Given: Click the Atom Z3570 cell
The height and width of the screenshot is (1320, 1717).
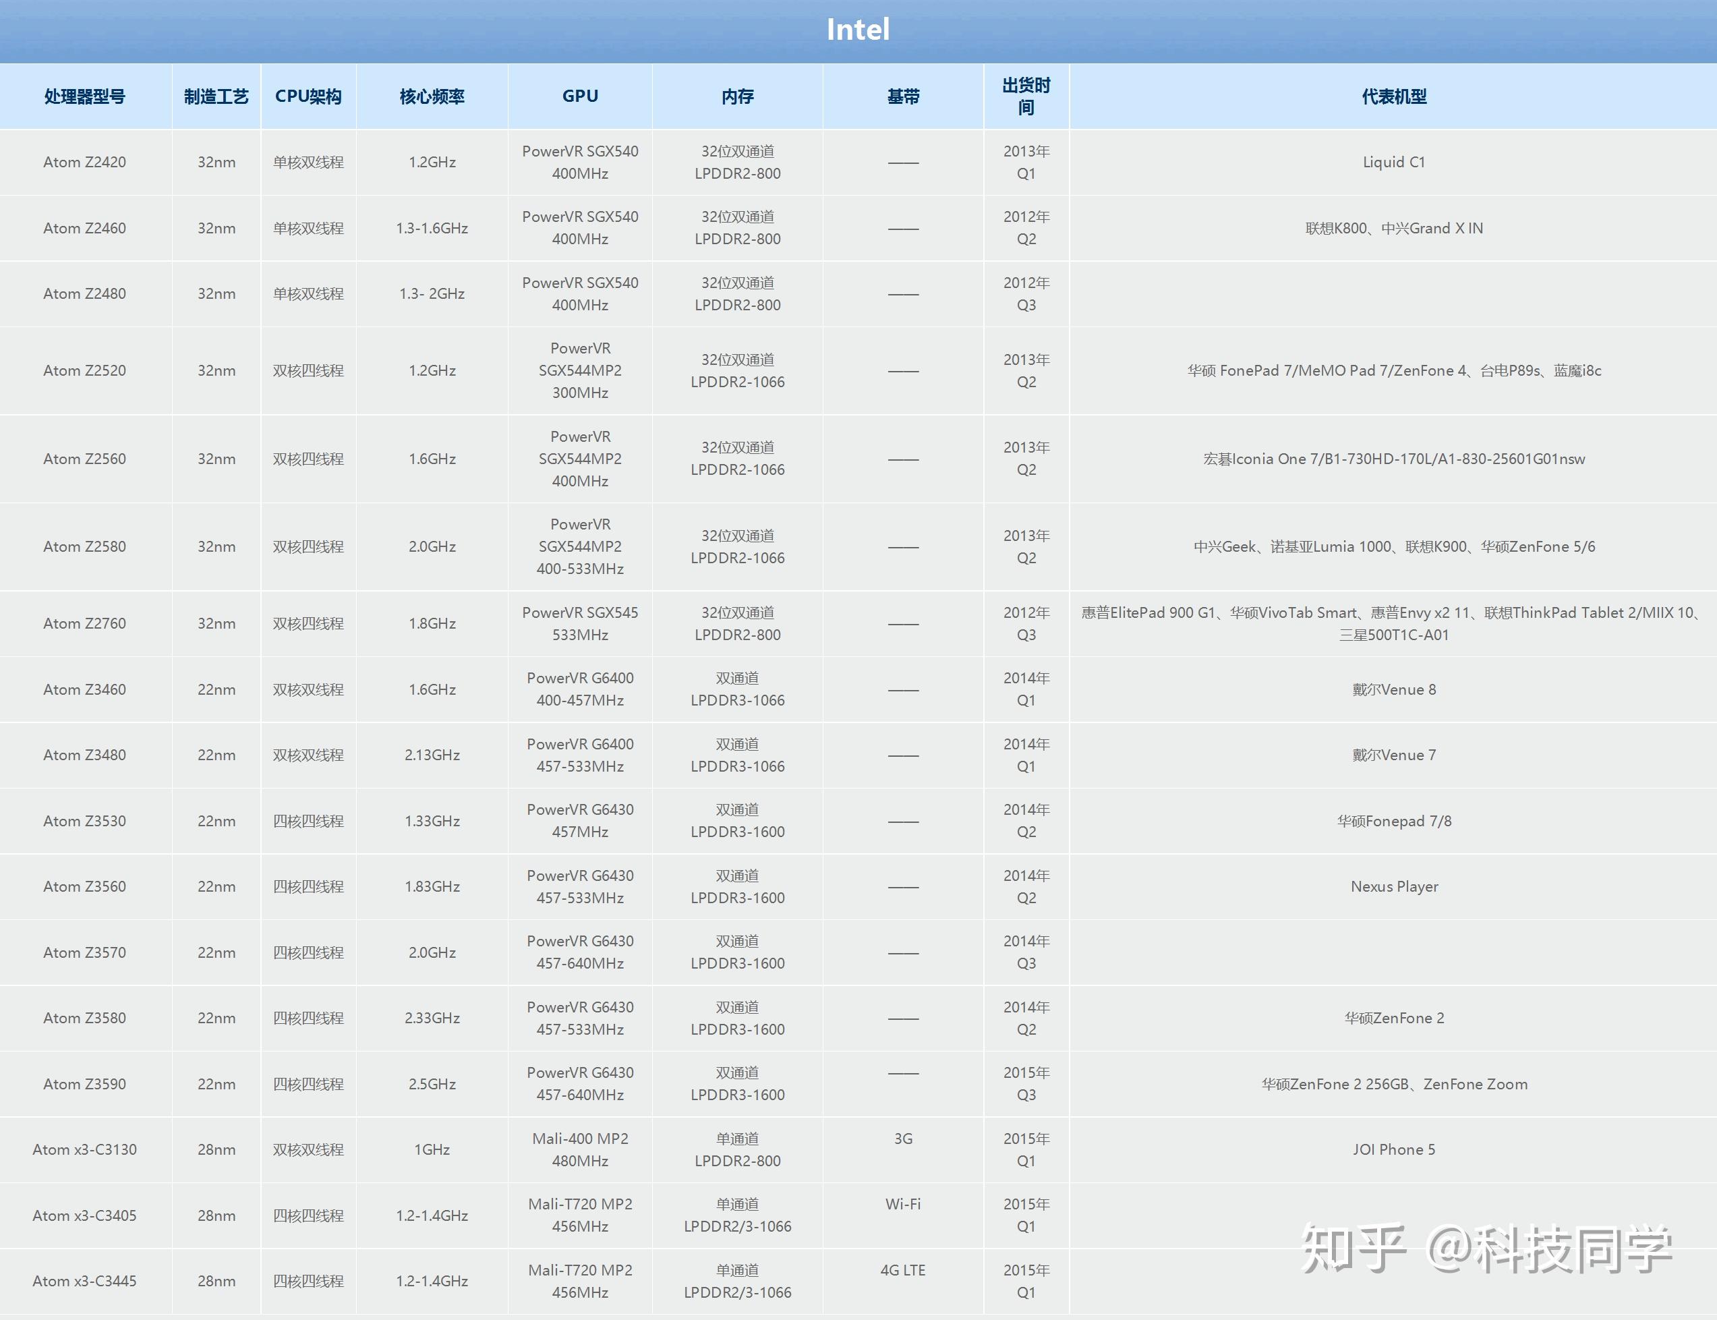Looking at the screenshot, I should pos(85,953).
